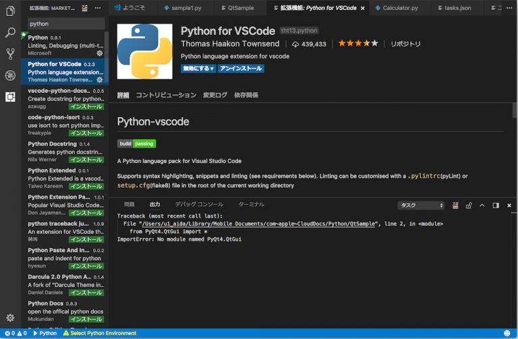Click the Python logo thumbnail

[x=145, y=51]
